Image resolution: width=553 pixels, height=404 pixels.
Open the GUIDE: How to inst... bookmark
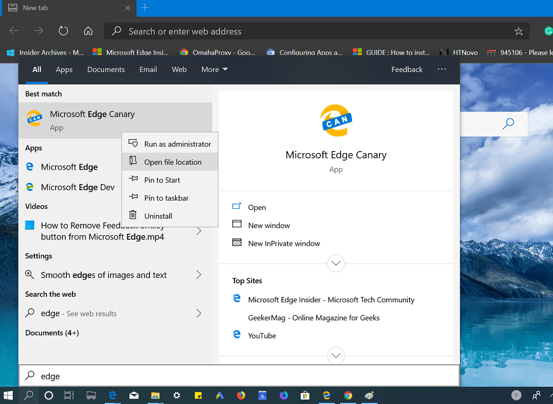391,53
